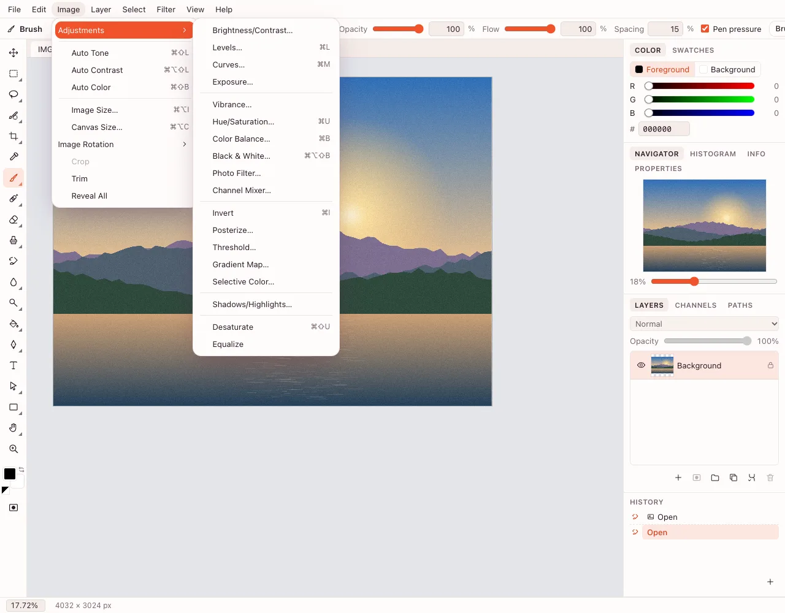Select the Path Selection arrow tool

tap(13, 386)
